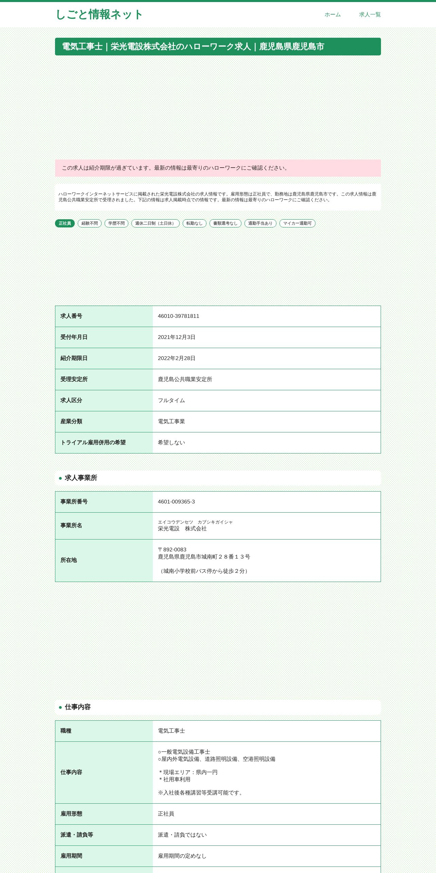436x873 pixels.
Task: Click the note ※入社後各種講習等受講可能です。
Action: coord(201,793)
